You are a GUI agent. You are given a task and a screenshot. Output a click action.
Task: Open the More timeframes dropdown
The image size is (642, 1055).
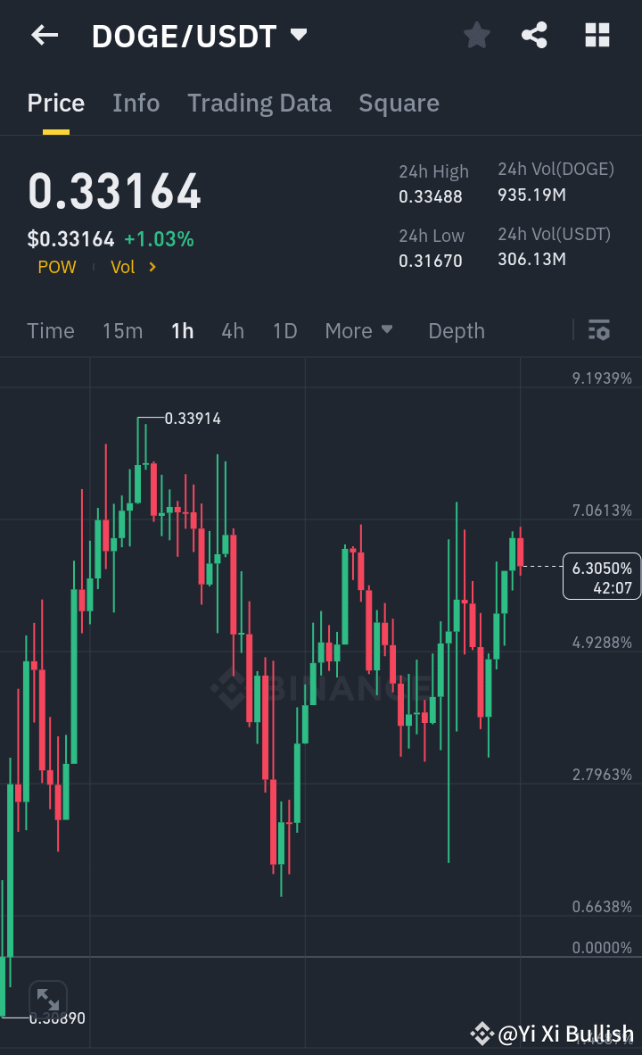coord(359,330)
